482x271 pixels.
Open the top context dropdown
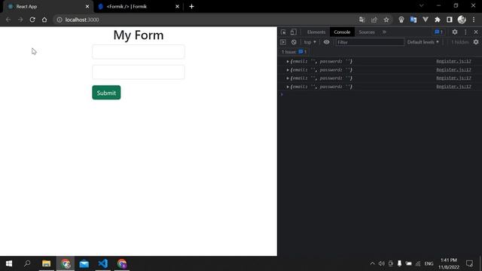pyautogui.click(x=310, y=42)
